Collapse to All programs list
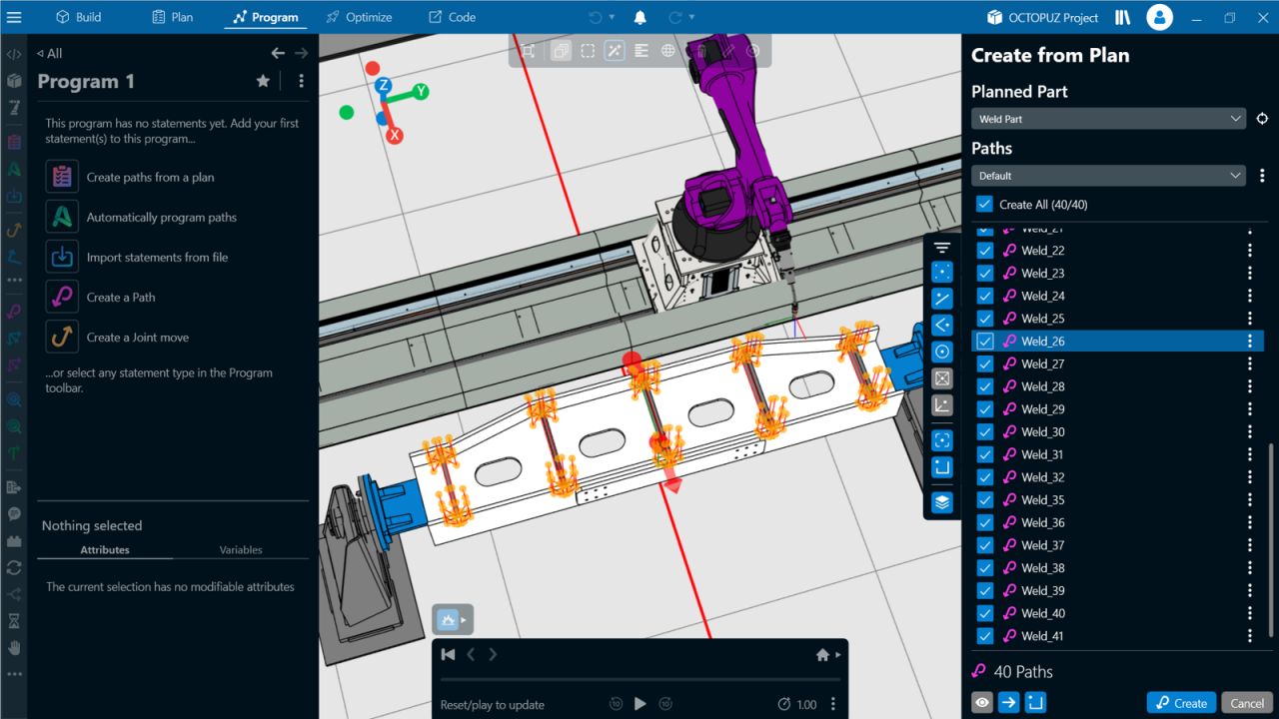 coord(49,53)
